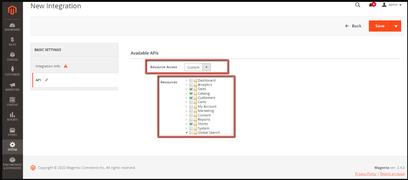Open the admin account menu
This screenshot has height=180, width=408.
click(x=392, y=5)
